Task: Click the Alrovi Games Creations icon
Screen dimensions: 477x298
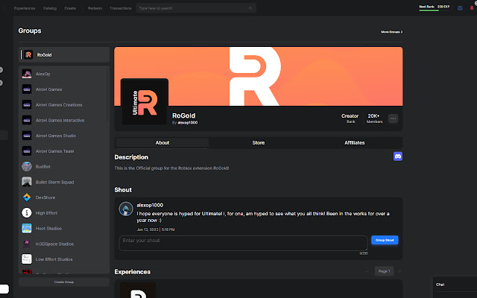Action: pyautogui.click(x=27, y=105)
